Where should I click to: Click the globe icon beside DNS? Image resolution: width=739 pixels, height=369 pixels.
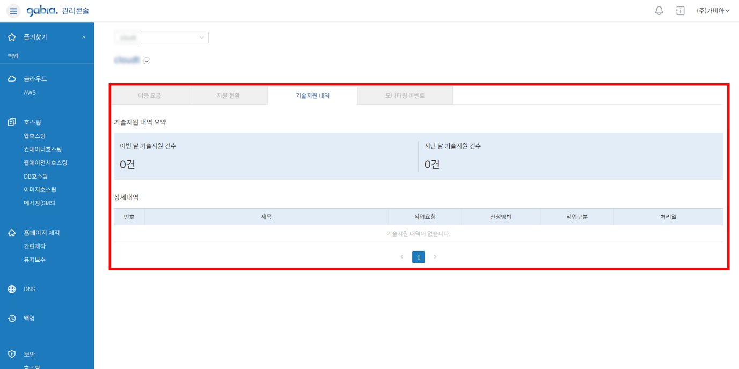pos(12,289)
